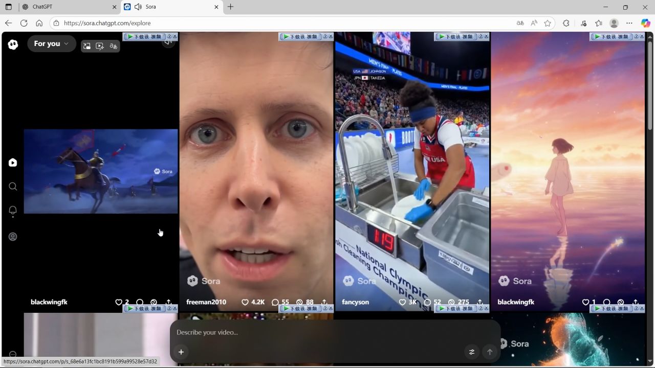Open comments on the fancyson video

[427, 302]
